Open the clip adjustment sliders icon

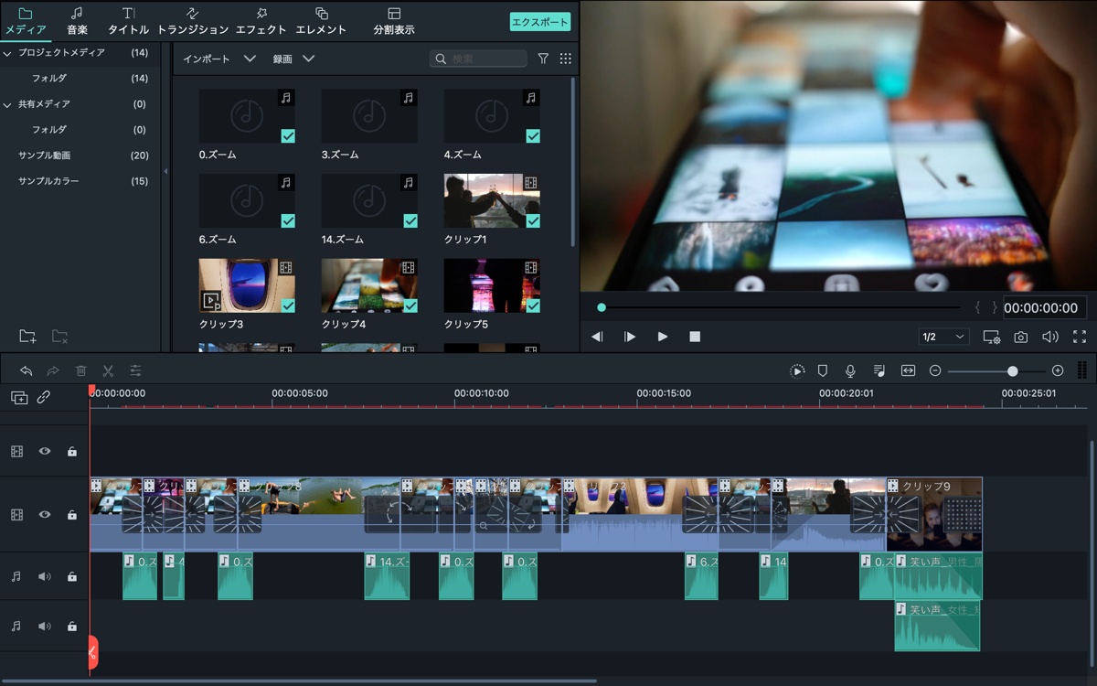[135, 370]
